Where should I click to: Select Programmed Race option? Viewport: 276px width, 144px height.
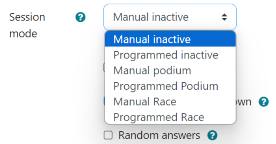170,117
